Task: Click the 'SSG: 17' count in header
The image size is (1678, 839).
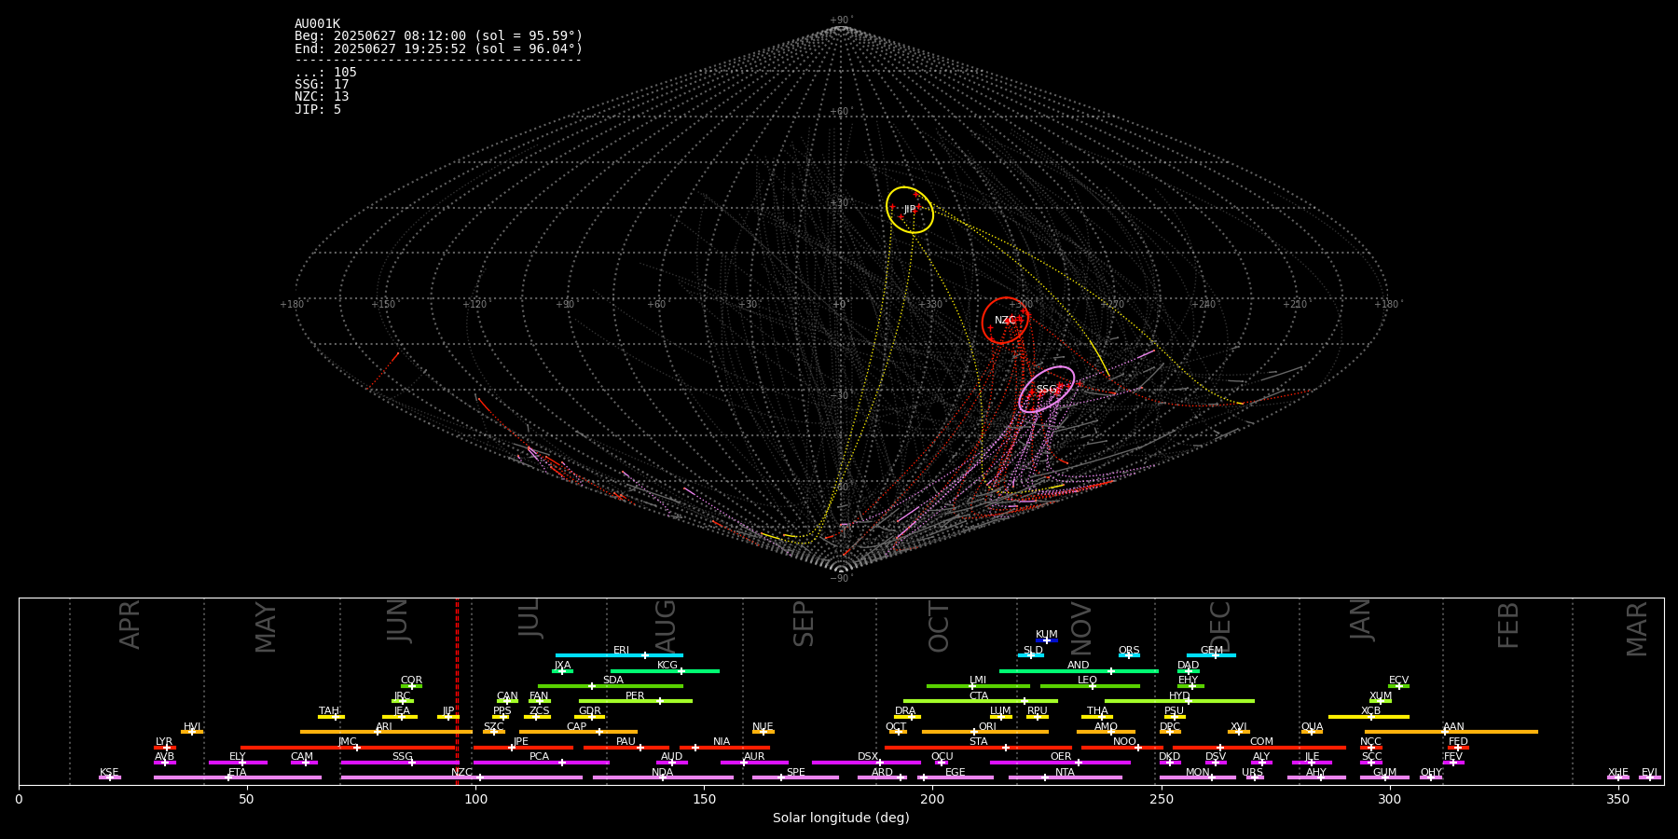Action: (322, 85)
